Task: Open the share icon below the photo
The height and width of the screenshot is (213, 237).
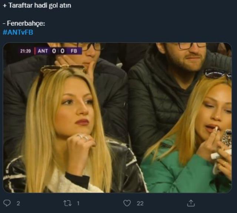Action: pos(191,203)
